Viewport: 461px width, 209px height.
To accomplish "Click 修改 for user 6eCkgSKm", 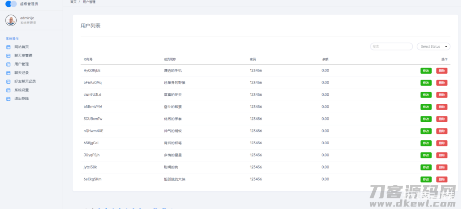I will pyautogui.click(x=425, y=179).
